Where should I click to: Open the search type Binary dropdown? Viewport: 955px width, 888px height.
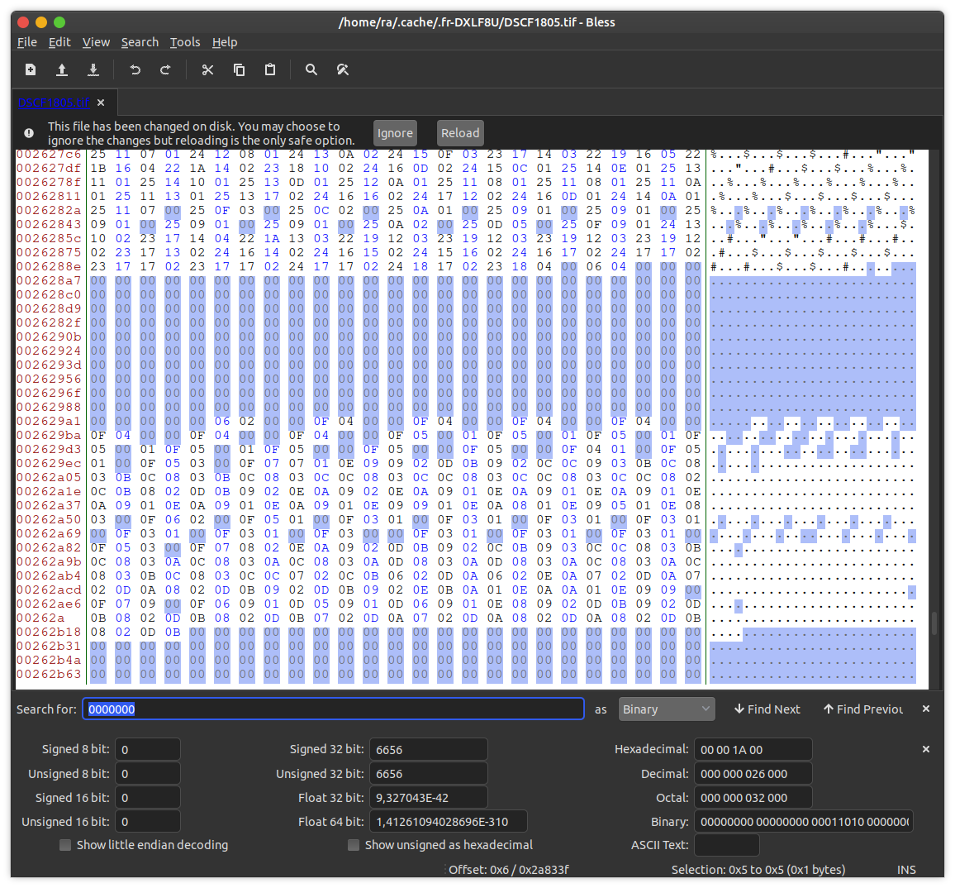pos(667,709)
